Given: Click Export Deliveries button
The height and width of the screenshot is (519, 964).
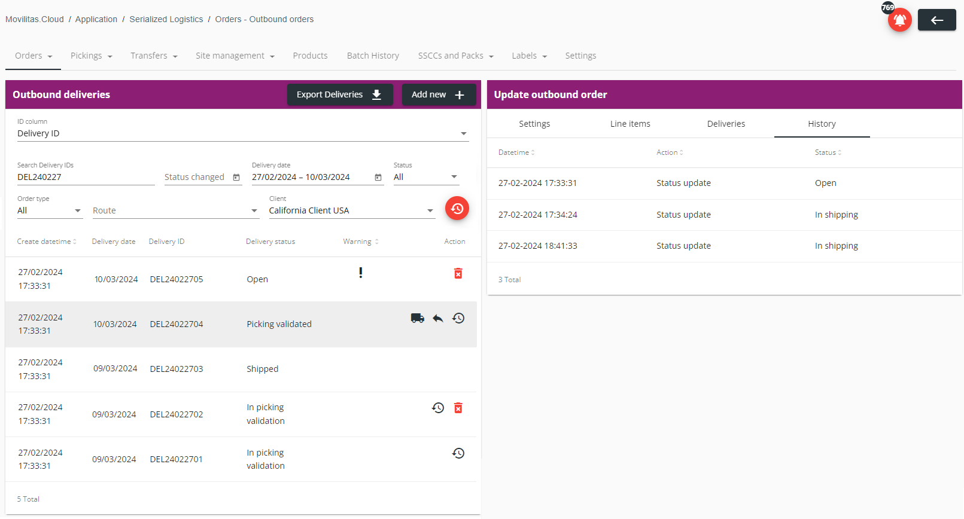Looking at the screenshot, I should [340, 94].
